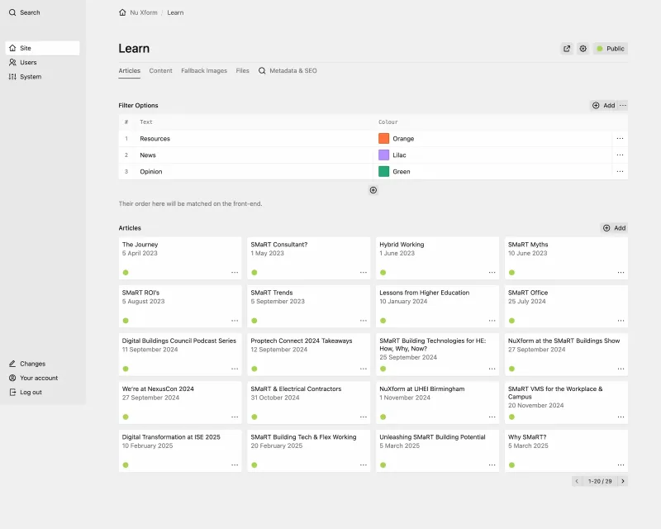Screen dimensions: 661x529
Task: Open the page settings gear icon
Action: pyautogui.click(x=584, y=49)
